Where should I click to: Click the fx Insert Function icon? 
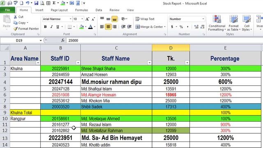pyautogui.click(x=63, y=40)
